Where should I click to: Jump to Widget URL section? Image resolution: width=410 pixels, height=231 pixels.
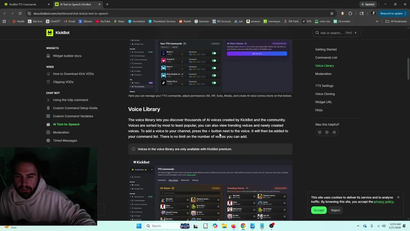coord(324,102)
